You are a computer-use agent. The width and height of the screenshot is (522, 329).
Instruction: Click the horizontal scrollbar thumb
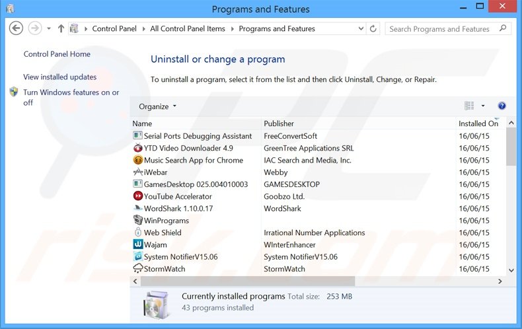click(248, 281)
